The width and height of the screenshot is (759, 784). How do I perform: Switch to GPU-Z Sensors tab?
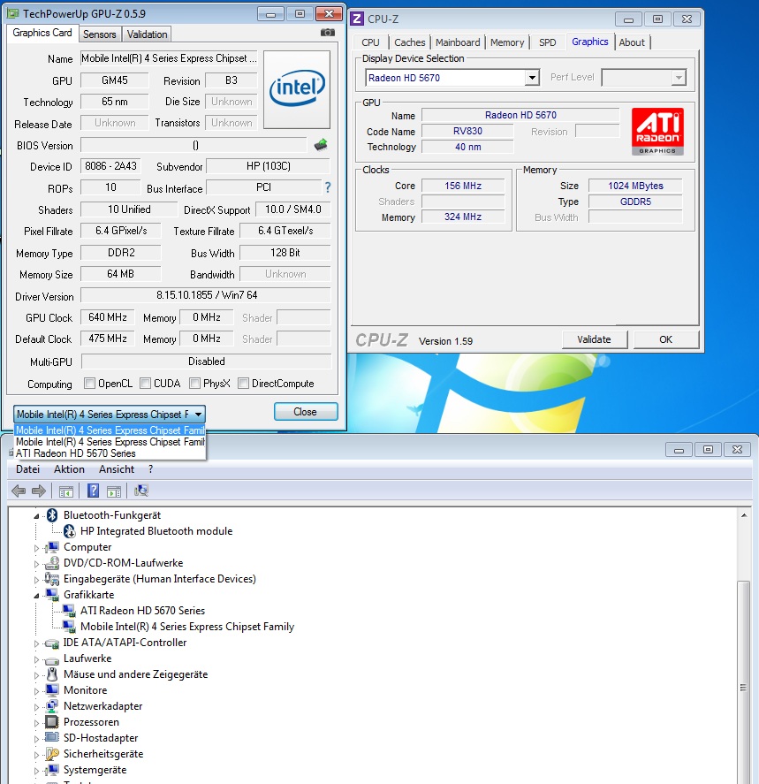click(100, 34)
